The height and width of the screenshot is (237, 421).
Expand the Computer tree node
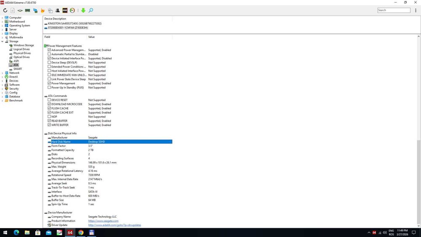click(x=3, y=18)
